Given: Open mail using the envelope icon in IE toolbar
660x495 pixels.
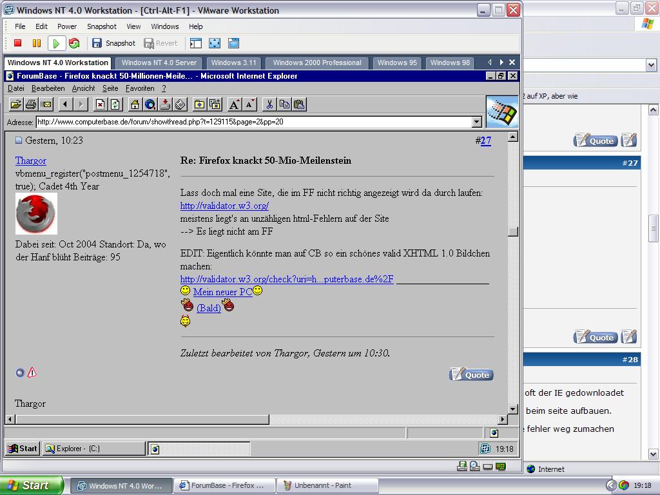Looking at the screenshot, I should [x=46, y=104].
